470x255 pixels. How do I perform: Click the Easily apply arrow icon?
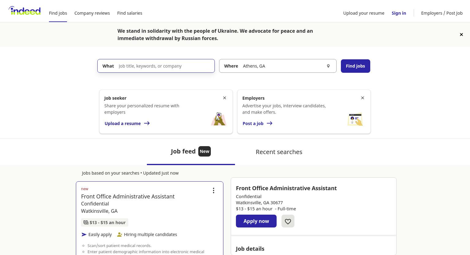point(84,235)
